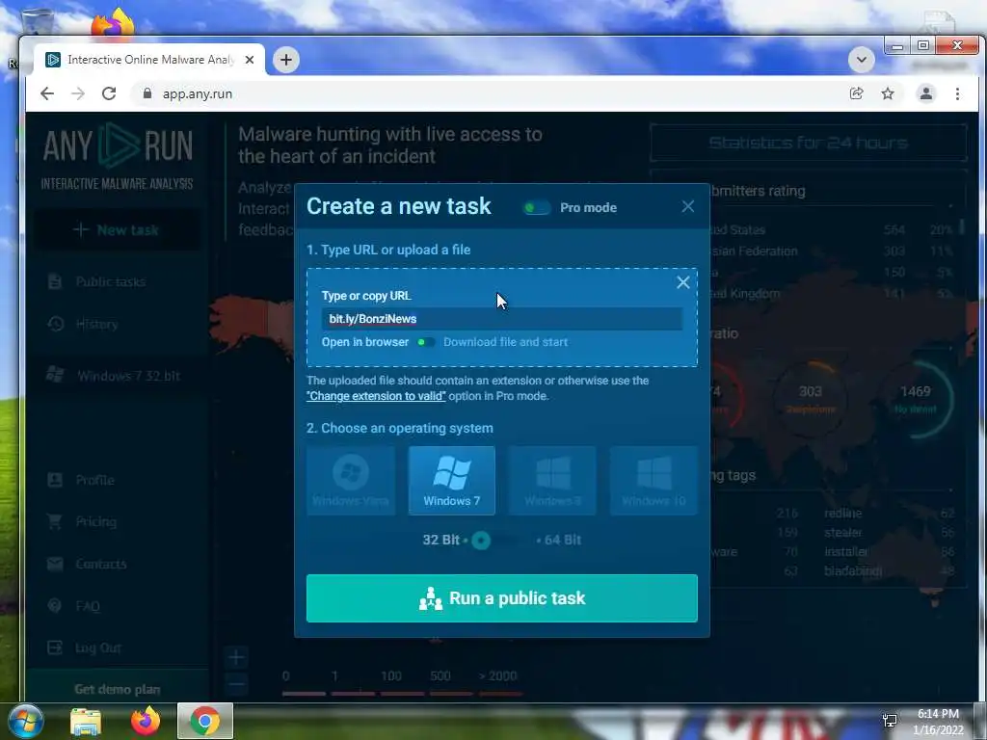Viewport: 987px width, 740px height.
Task: Go back in Chrome
Action: (x=47, y=93)
